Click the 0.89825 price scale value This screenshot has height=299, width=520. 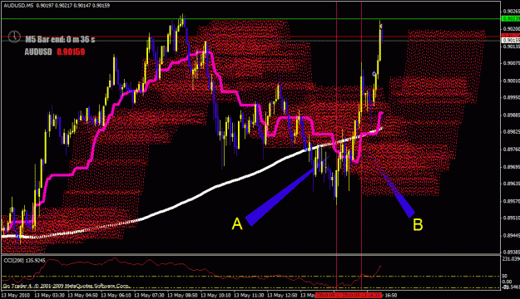click(511, 132)
